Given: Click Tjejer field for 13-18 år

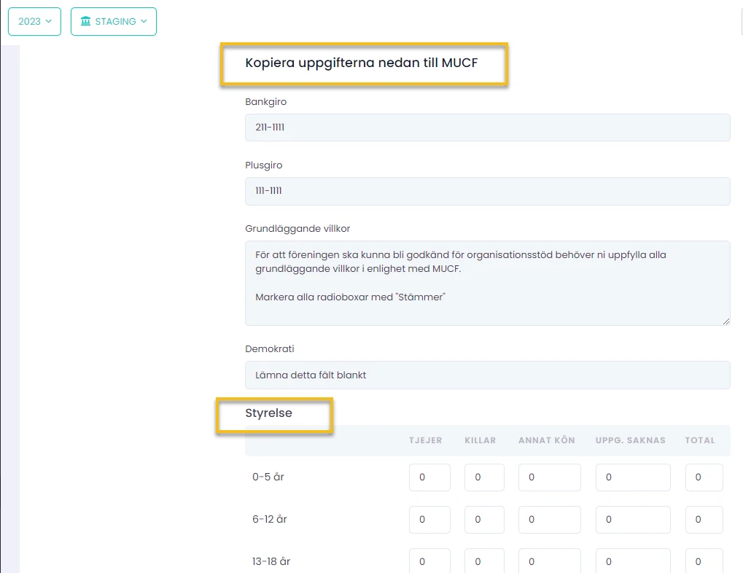Looking at the screenshot, I should (x=429, y=561).
